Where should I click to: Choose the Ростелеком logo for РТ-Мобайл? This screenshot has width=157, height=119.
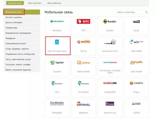pos(83,83)
